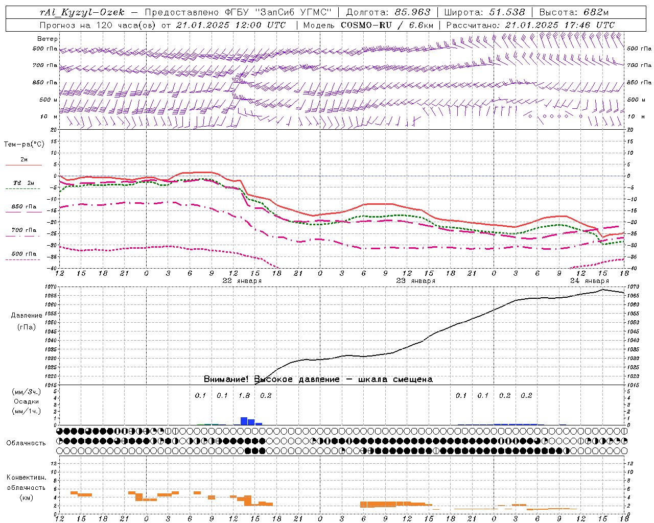Screen dimensions: 654x523
Task: Click the 24 января date label
Action: click(x=589, y=281)
